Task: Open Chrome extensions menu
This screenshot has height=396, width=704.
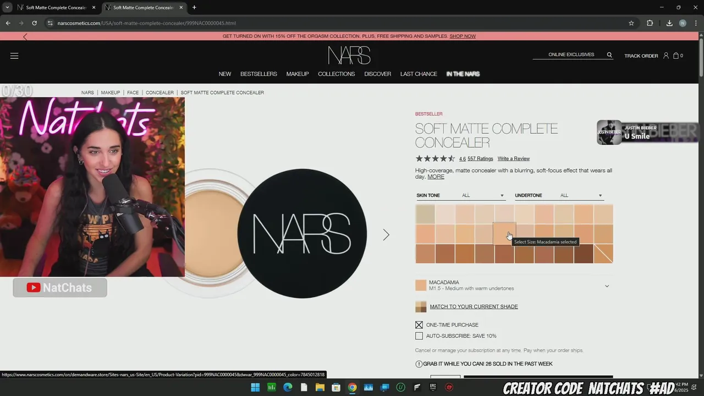Action: [650, 23]
